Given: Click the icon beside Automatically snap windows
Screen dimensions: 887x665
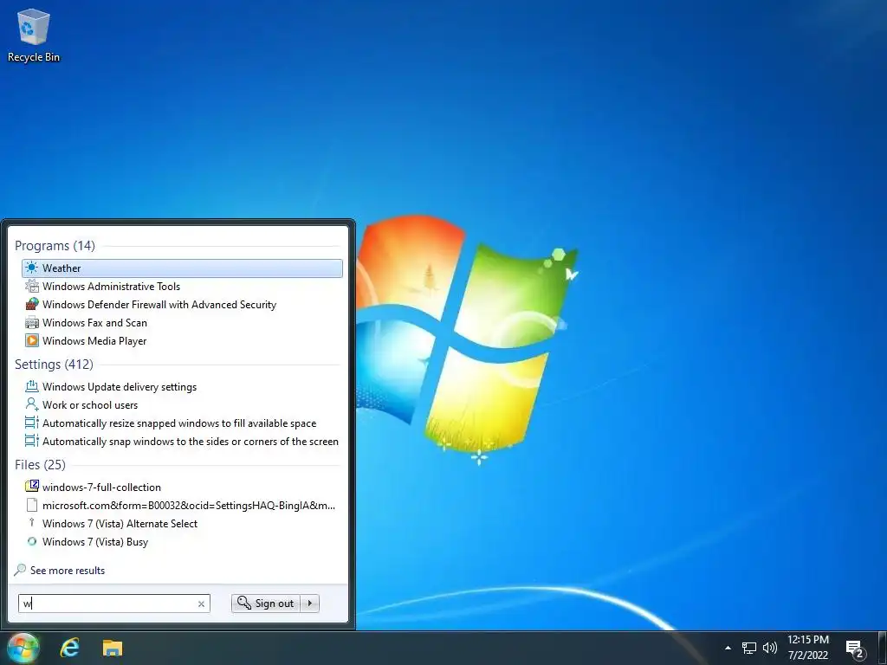Looking at the screenshot, I should click(32, 441).
